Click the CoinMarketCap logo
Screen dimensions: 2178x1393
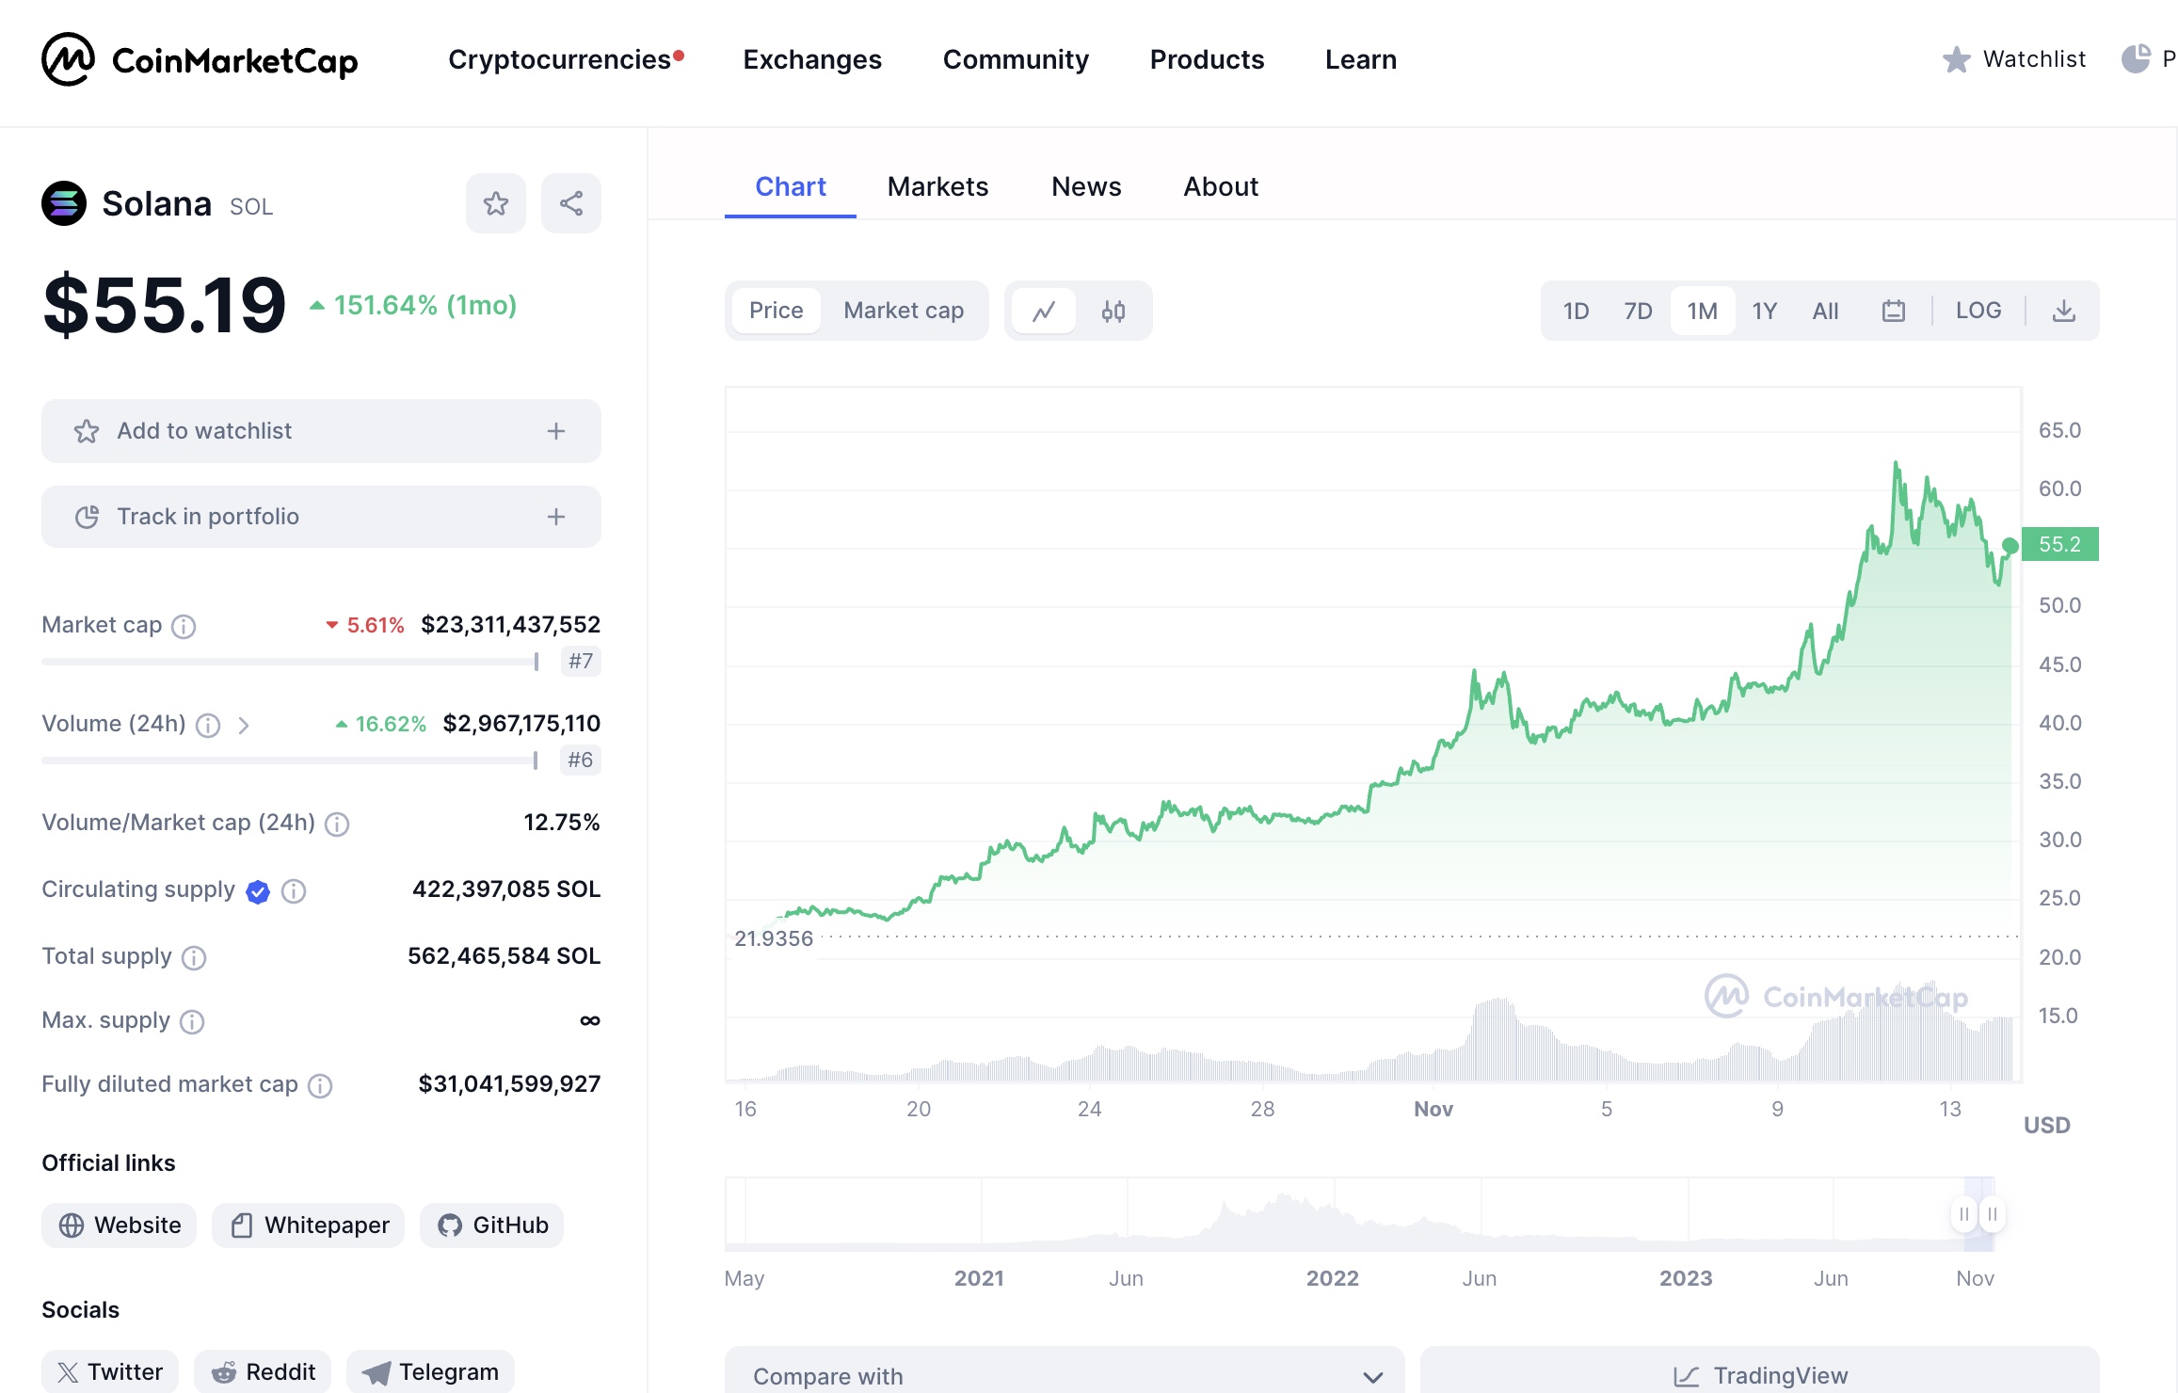coord(200,59)
